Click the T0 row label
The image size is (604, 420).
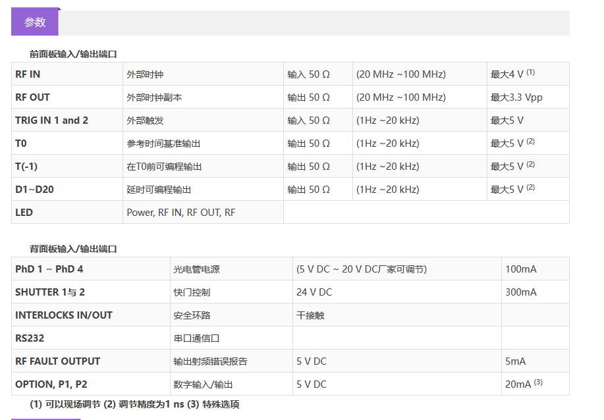click(x=21, y=144)
